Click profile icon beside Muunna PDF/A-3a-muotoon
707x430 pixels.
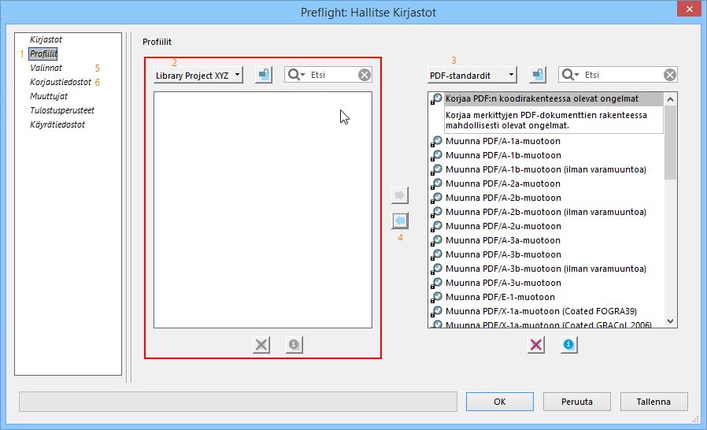(x=436, y=241)
